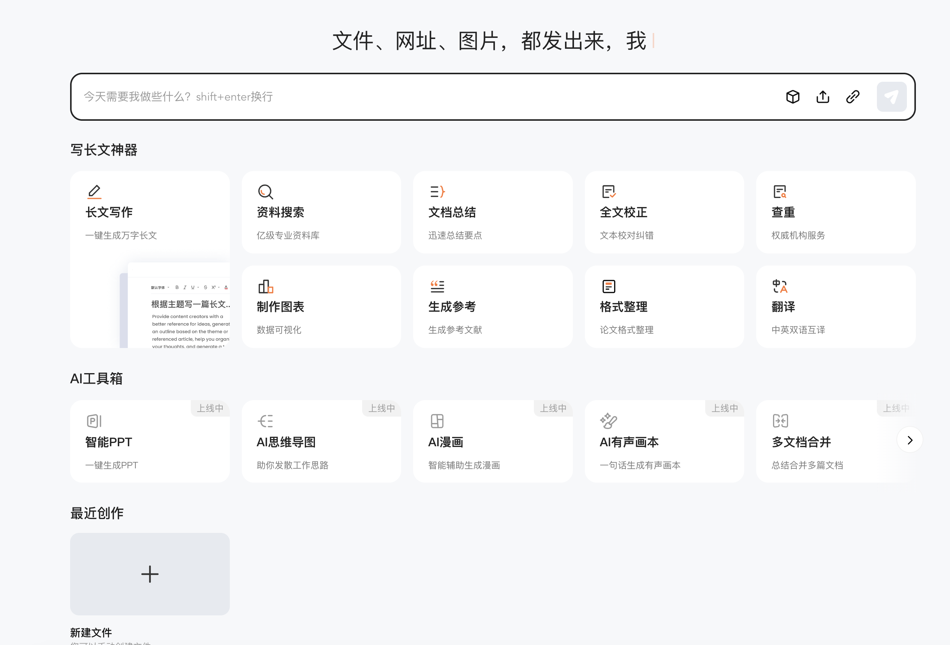The image size is (950, 645).
Task: Click the 助你发散工作思路 subtitle
Action: tap(293, 465)
